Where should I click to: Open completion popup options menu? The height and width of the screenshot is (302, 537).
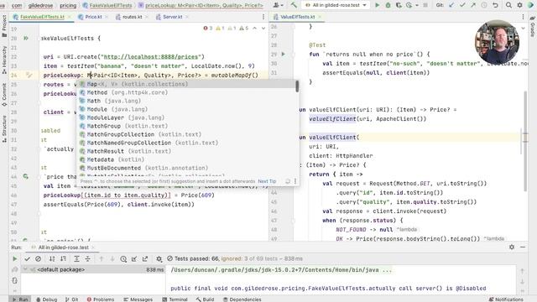(x=295, y=181)
